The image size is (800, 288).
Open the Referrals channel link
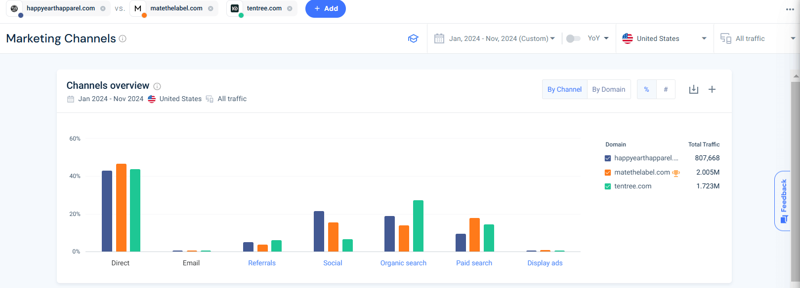[x=262, y=263]
